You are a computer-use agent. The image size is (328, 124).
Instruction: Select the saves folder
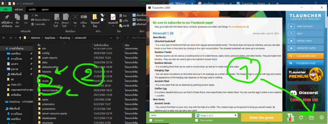point(45,99)
